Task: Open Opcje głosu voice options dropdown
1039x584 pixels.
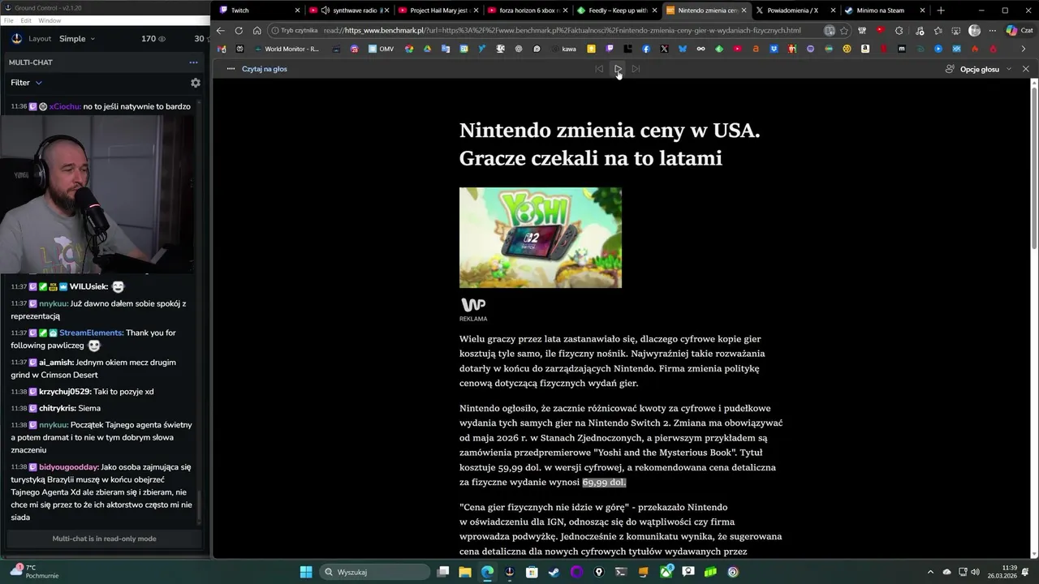Action: tap(978, 69)
